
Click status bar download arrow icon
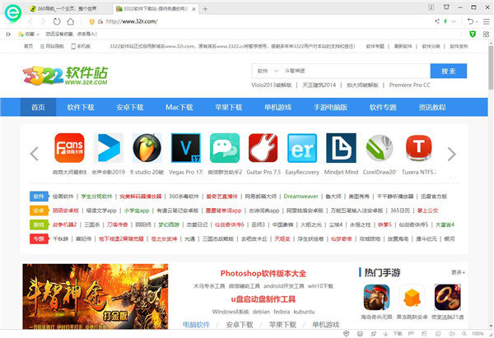click(x=385, y=334)
